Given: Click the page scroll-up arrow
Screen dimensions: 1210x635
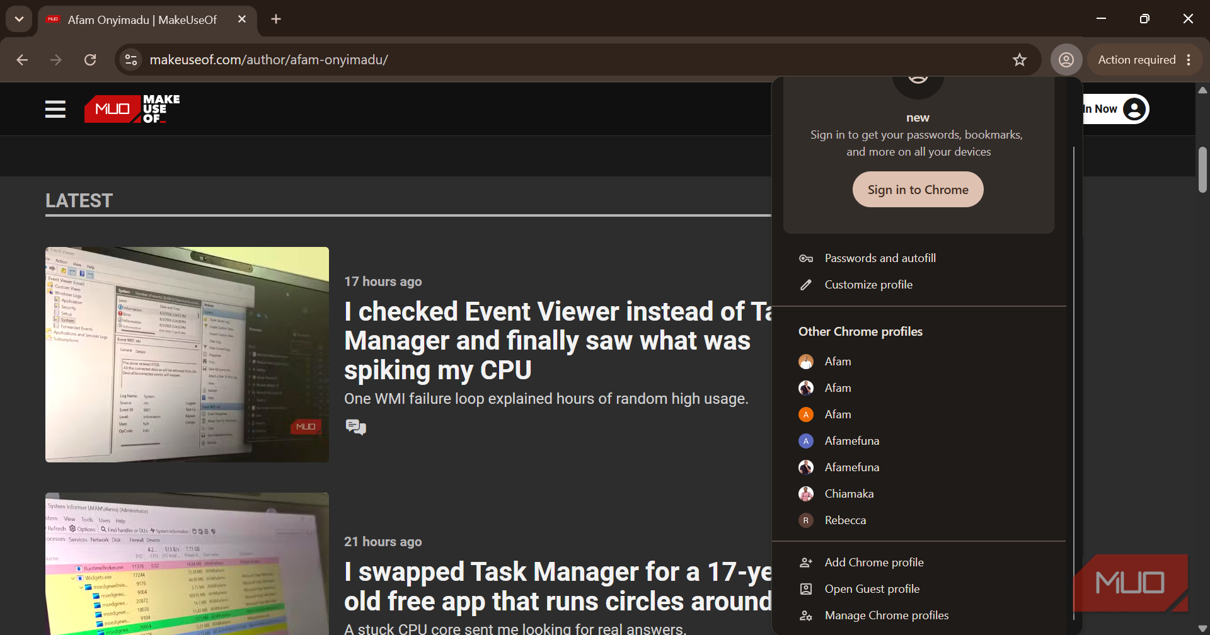Looking at the screenshot, I should tap(1202, 90).
